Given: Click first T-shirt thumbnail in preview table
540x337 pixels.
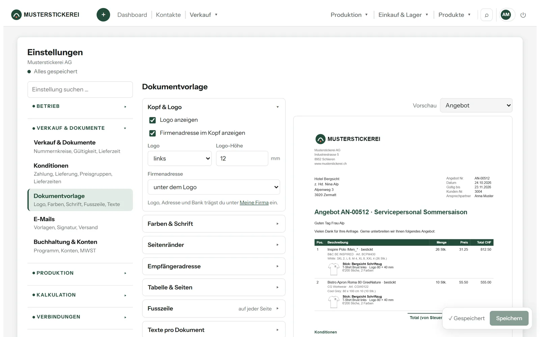Looking at the screenshot, I should (334, 269).
